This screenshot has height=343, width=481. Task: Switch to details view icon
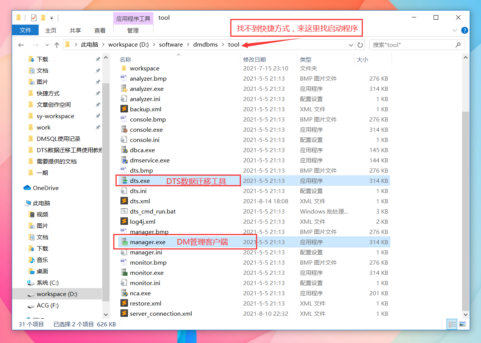coord(452,324)
